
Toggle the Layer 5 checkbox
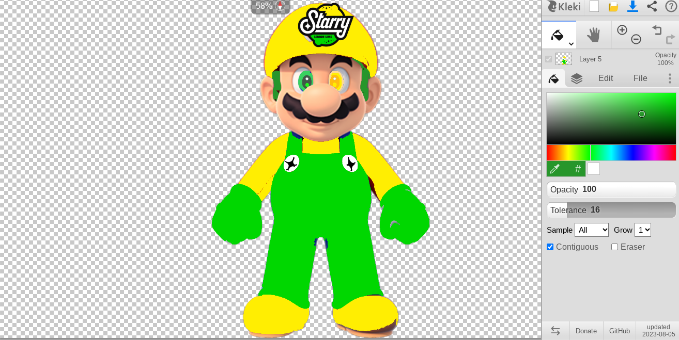(549, 59)
